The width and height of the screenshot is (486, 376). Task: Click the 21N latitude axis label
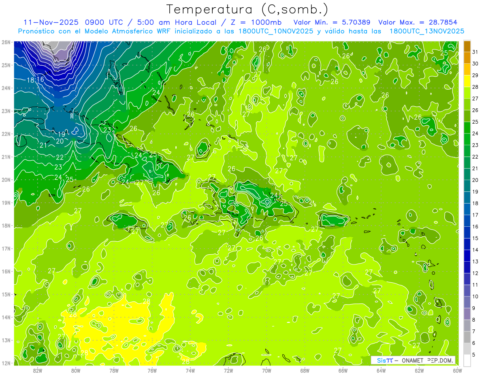pyautogui.click(x=6, y=157)
